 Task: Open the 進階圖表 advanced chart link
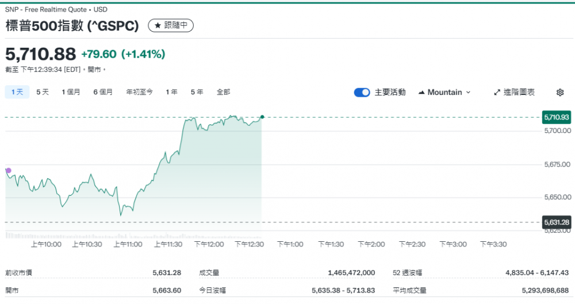click(514, 92)
